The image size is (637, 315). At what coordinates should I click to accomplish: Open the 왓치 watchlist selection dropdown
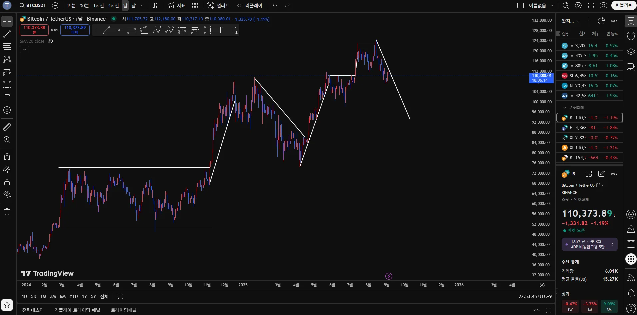click(x=570, y=21)
